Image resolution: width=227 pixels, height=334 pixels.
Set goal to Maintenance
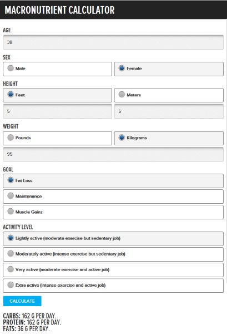click(x=11, y=196)
